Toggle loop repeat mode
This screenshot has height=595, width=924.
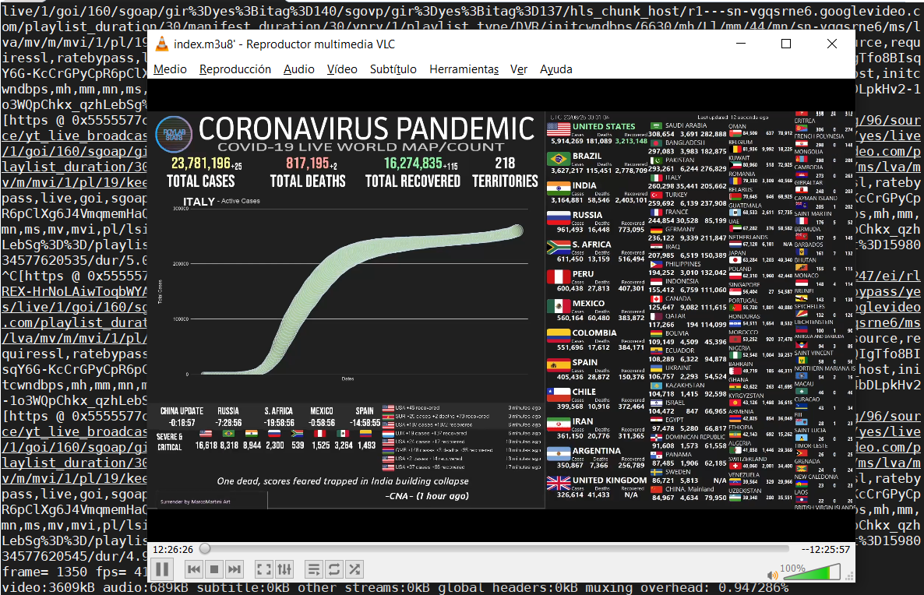point(334,569)
